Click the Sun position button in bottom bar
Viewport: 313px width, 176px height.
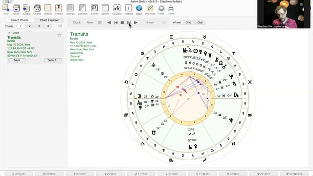[49, 174]
